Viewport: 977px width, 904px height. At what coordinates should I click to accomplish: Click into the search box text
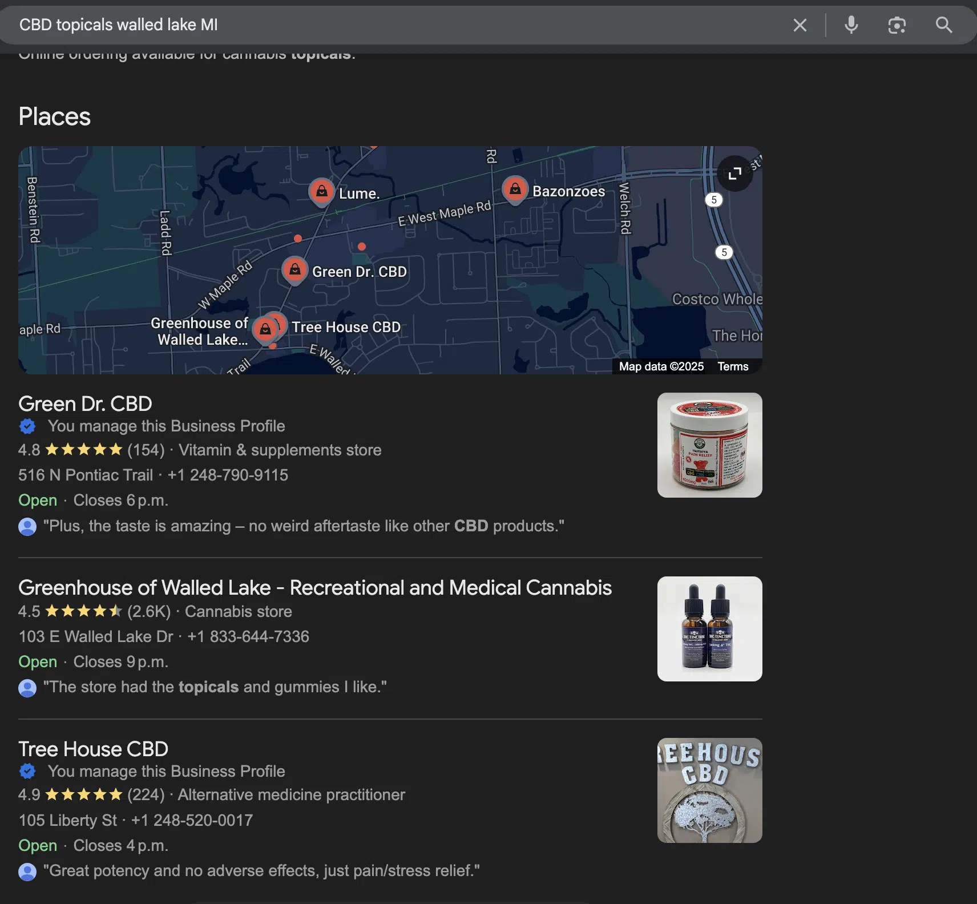(x=119, y=25)
